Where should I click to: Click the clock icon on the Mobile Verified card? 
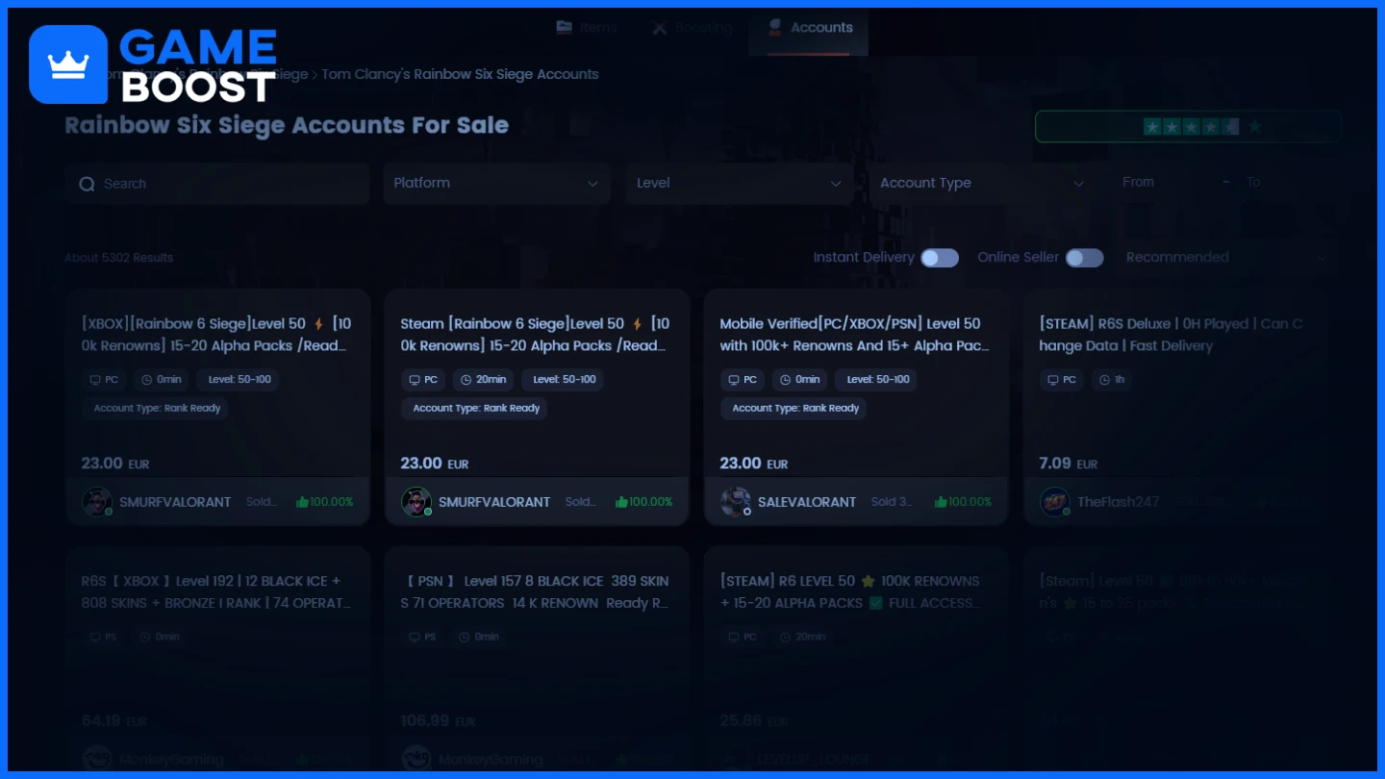(x=785, y=380)
